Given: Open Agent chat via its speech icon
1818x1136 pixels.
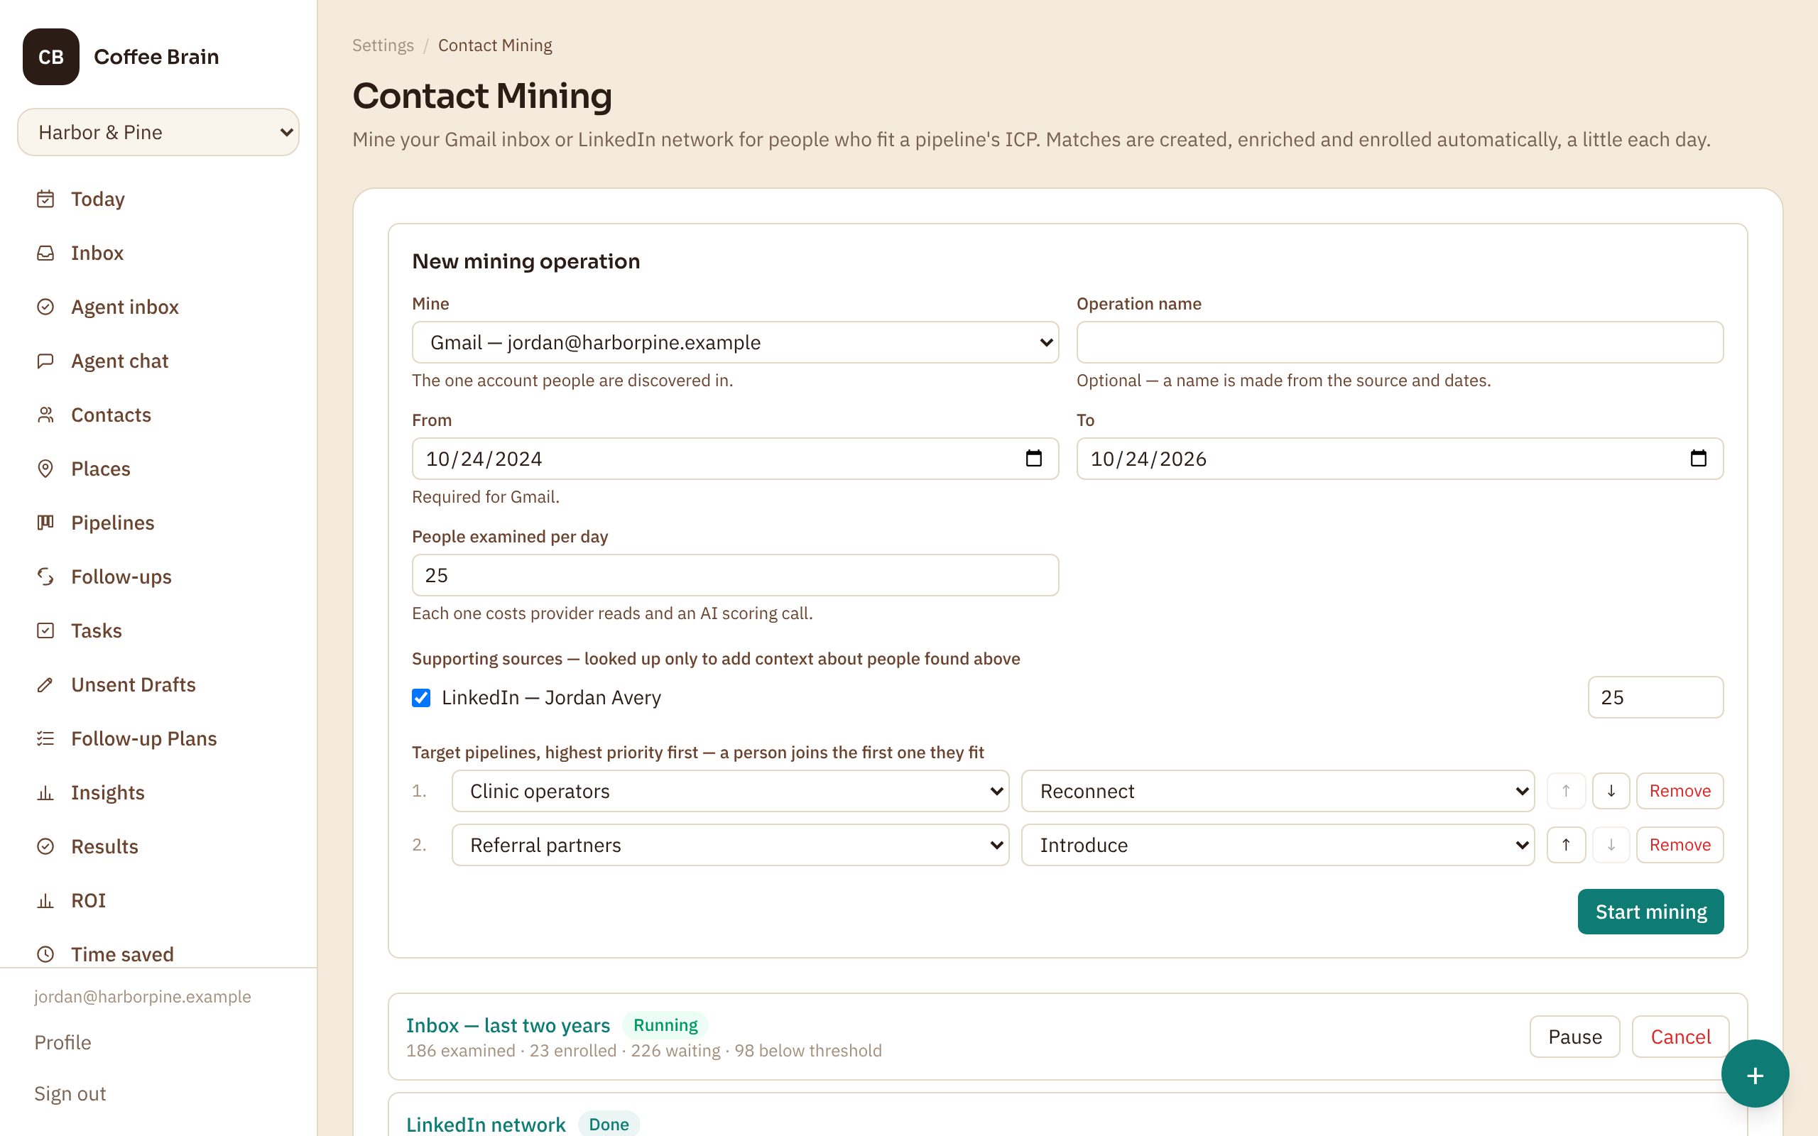Looking at the screenshot, I should [x=45, y=361].
